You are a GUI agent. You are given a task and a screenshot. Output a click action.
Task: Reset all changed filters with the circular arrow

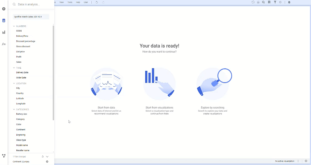coord(43,156)
